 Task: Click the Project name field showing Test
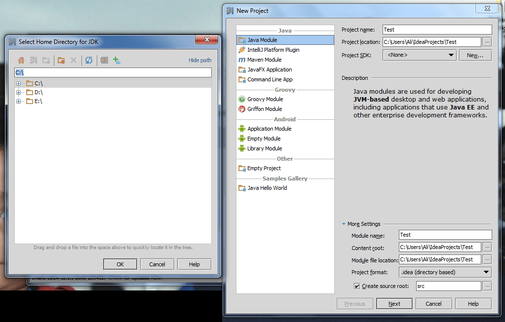pyautogui.click(x=436, y=29)
